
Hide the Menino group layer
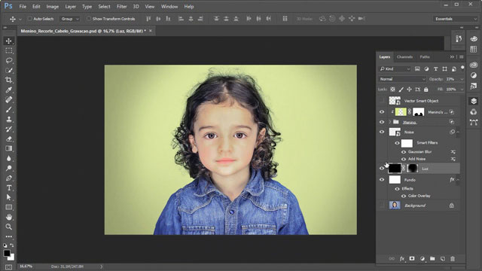point(382,122)
